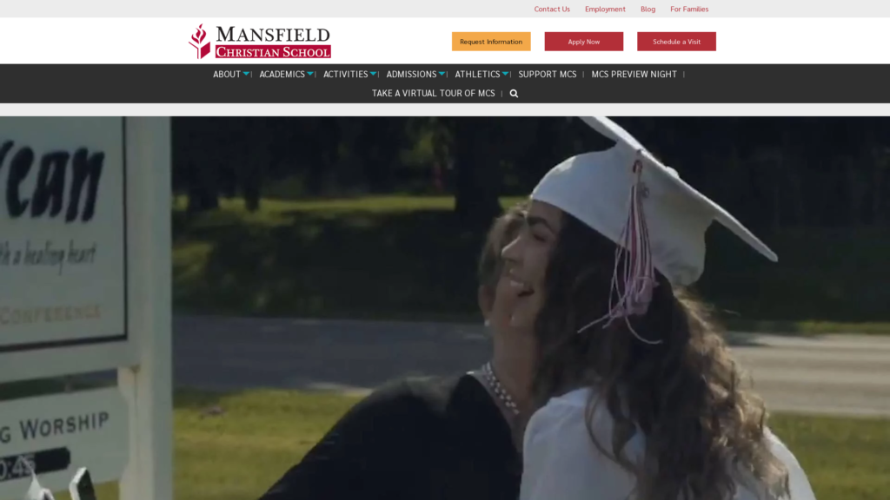Open the Athletics menu label
Viewport: 890px width, 500px height.
(x=477, y=74)
